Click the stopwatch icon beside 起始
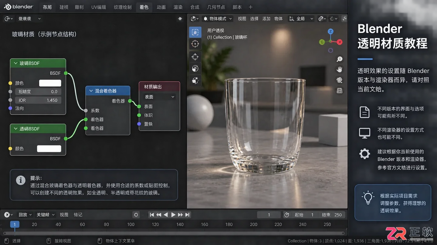This screenshot has height=245, width=437. pyautogui.click(x=286, y=215)
